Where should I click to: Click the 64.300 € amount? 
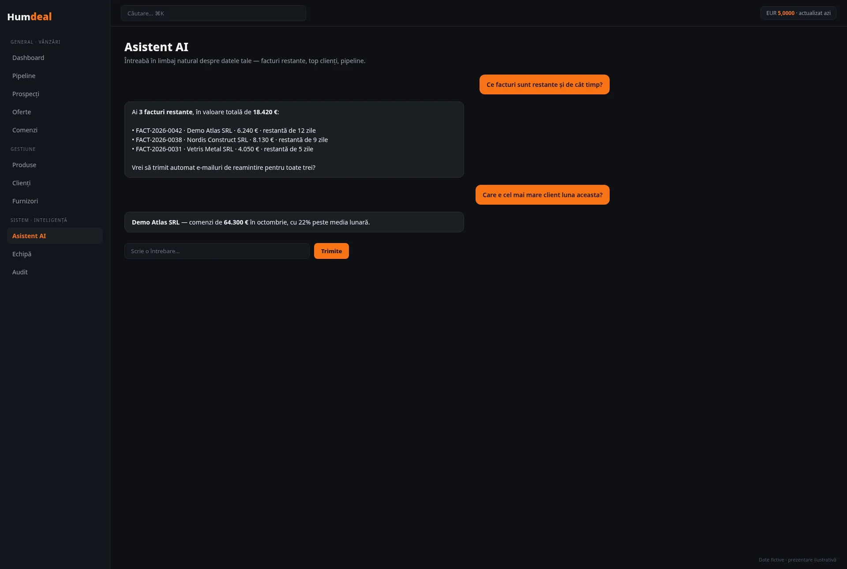(x=236, y=222)
